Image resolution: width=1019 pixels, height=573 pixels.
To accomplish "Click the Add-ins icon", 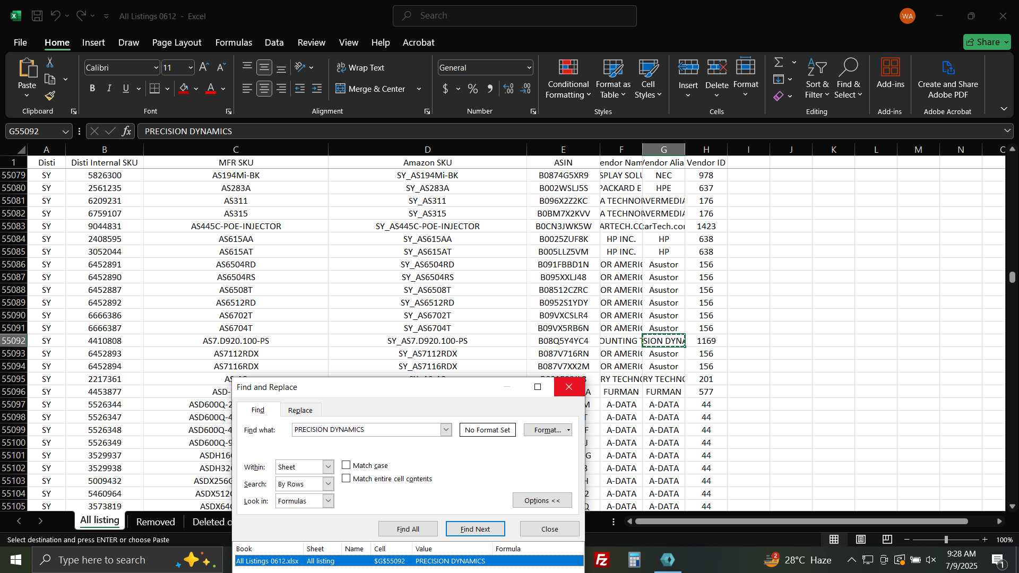I will 890,67.
